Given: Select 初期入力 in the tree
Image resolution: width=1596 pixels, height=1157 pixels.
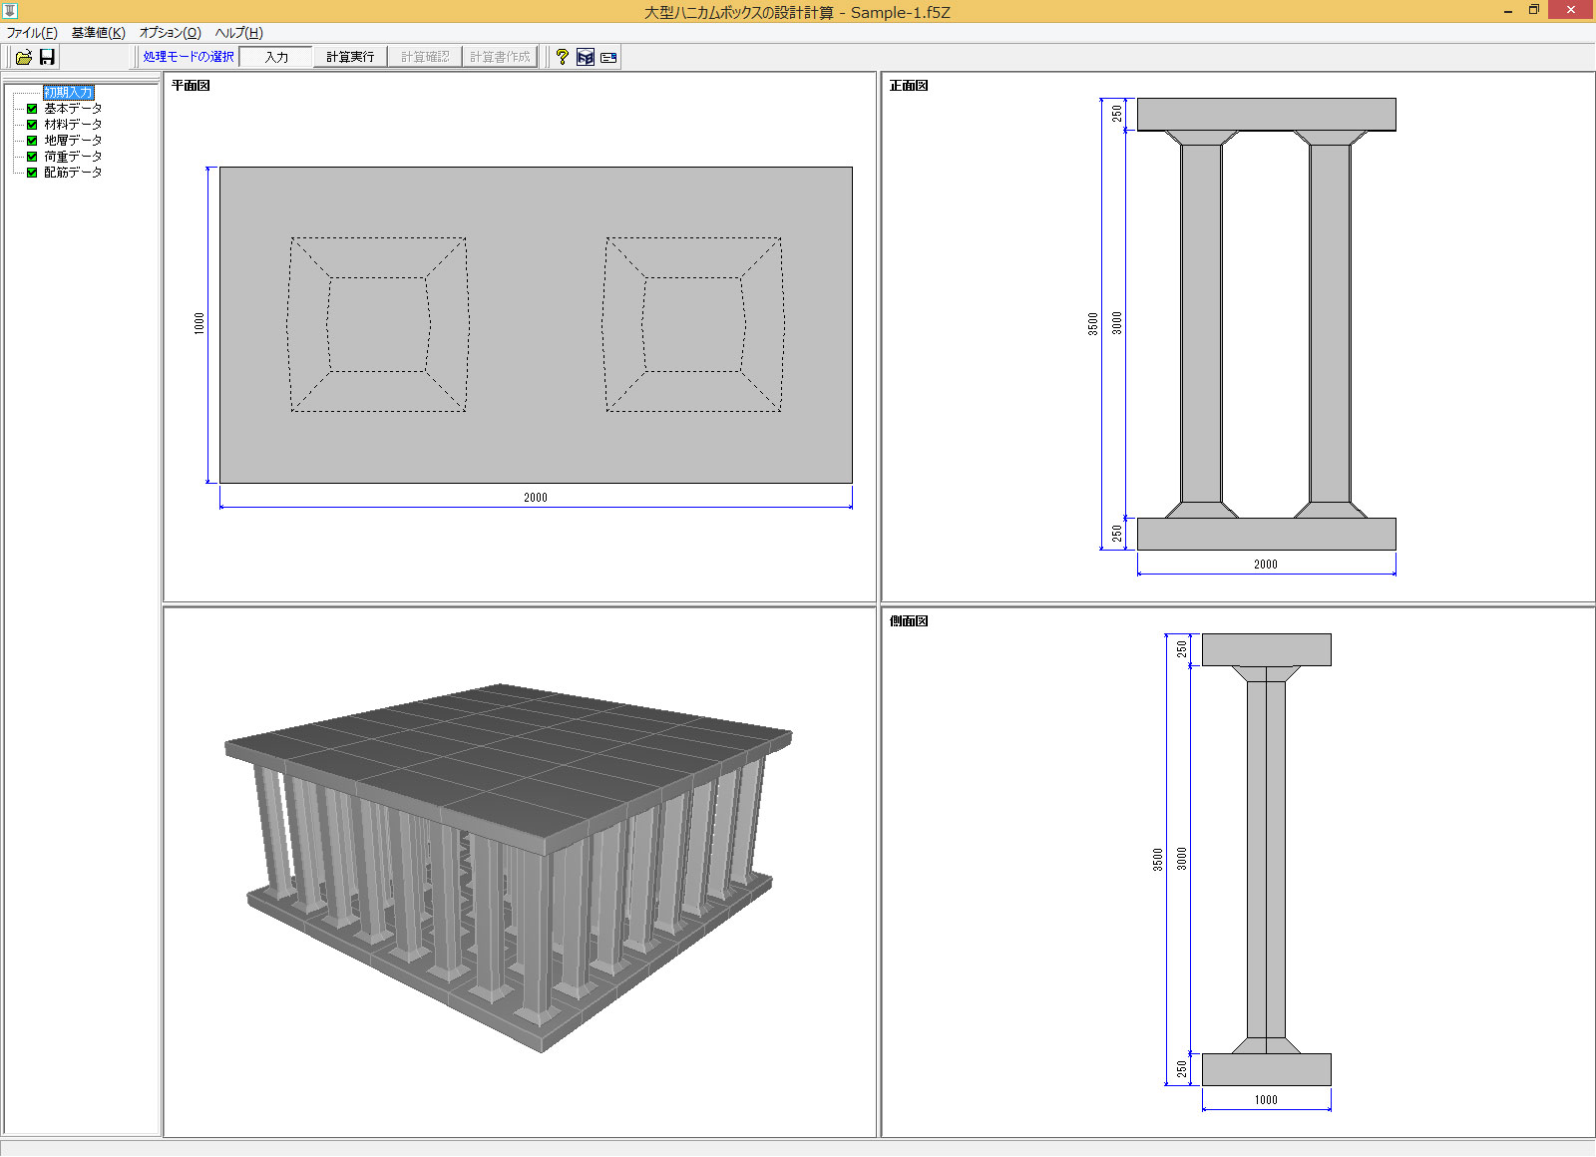Looking at the screenshot, I should (68, 92).
